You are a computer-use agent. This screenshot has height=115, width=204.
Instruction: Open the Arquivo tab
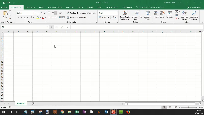click(4, 7)
